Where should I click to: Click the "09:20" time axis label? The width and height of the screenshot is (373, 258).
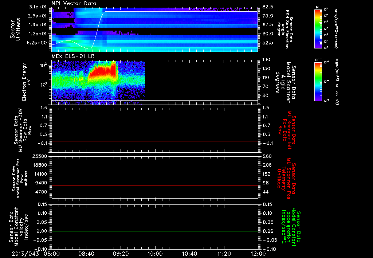click(x=121, y=254)
